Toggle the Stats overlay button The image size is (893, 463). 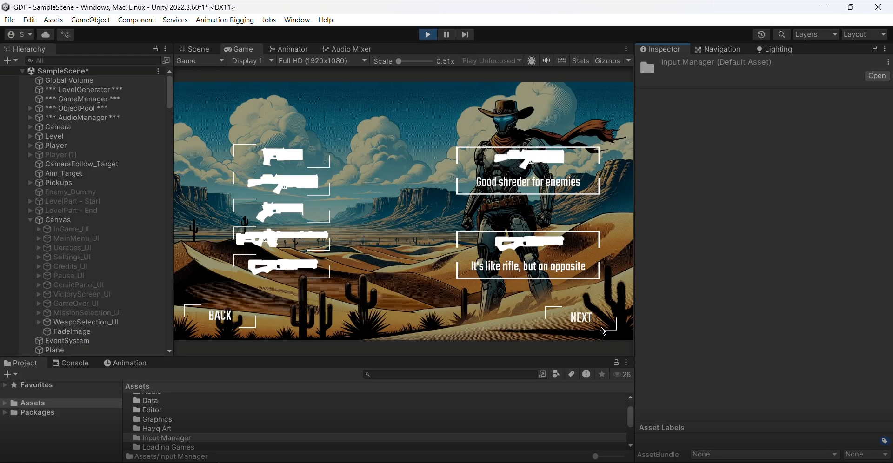tap(581, 61)
